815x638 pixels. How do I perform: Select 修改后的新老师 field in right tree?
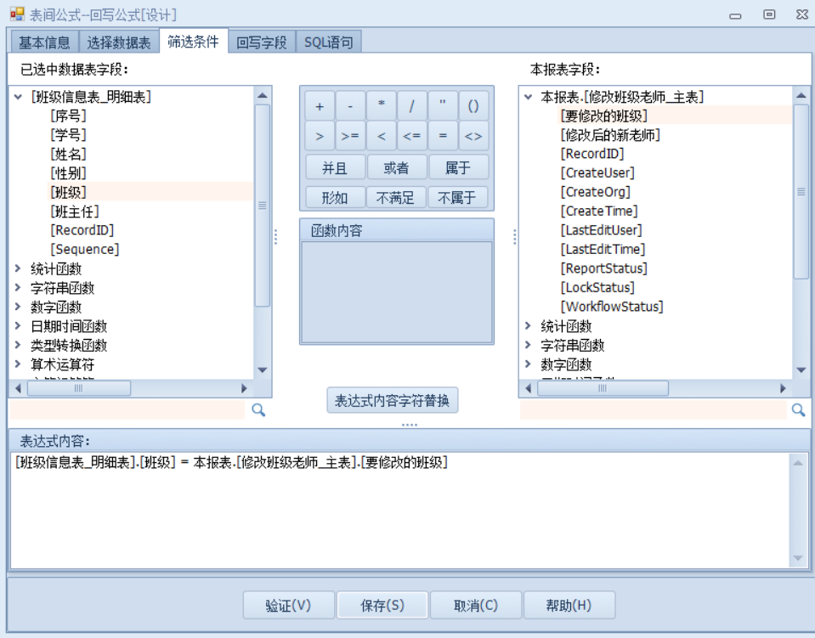click(610, 135)
